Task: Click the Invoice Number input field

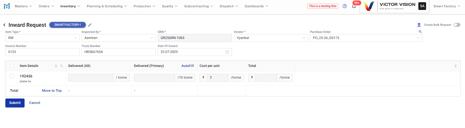Action: (42, 52)
